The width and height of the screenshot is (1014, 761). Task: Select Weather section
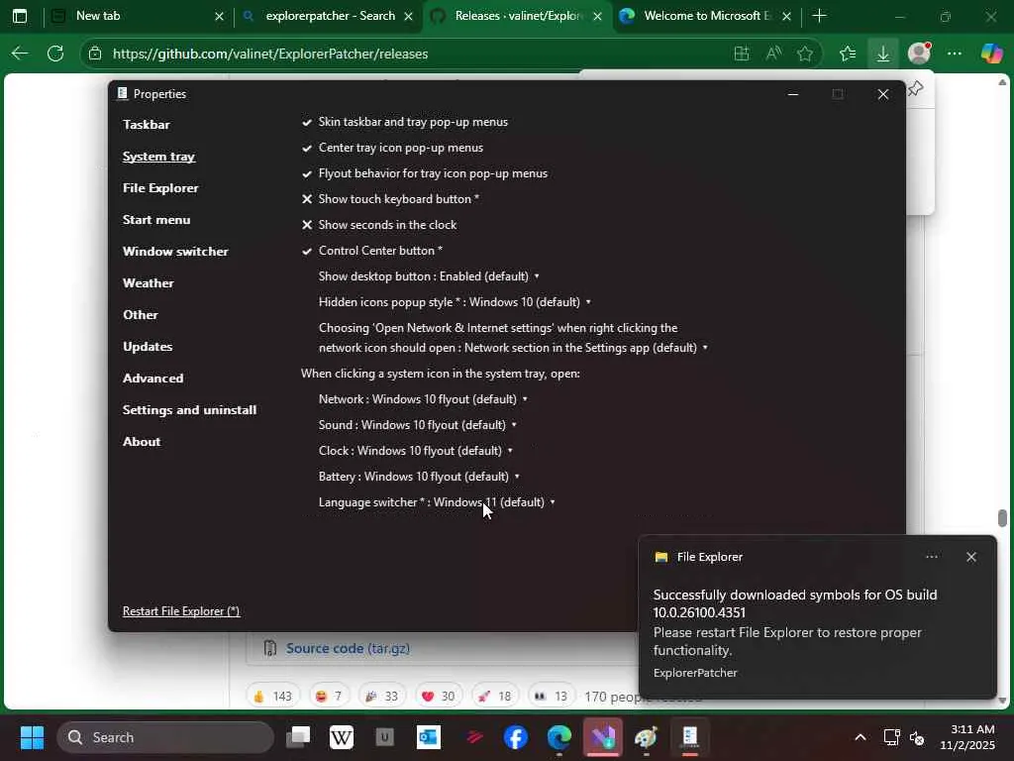149,282
